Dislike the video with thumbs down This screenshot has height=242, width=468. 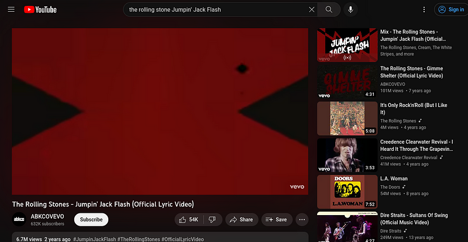(212, 220)
